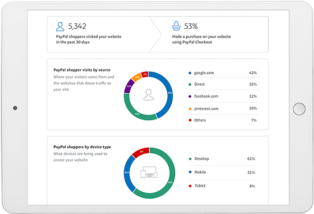Click the Desktop legend label

(202, 159)
